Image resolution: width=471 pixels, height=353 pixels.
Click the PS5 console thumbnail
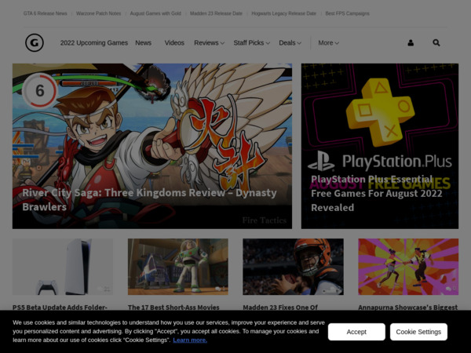(63, 267)
